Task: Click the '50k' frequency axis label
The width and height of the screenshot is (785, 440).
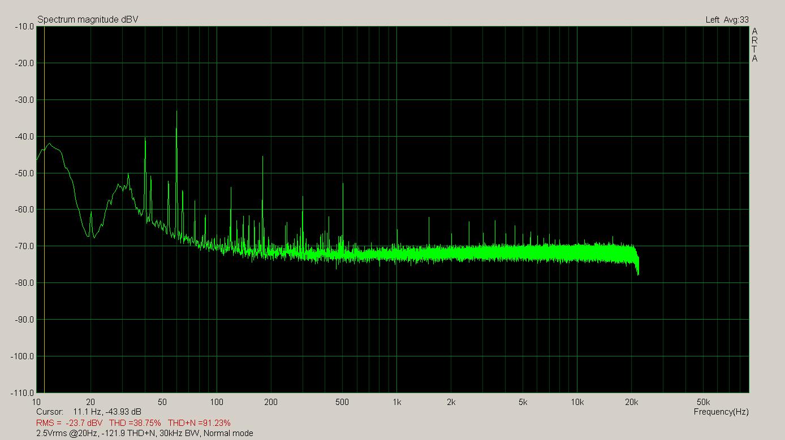Action: tap(703, 402)
